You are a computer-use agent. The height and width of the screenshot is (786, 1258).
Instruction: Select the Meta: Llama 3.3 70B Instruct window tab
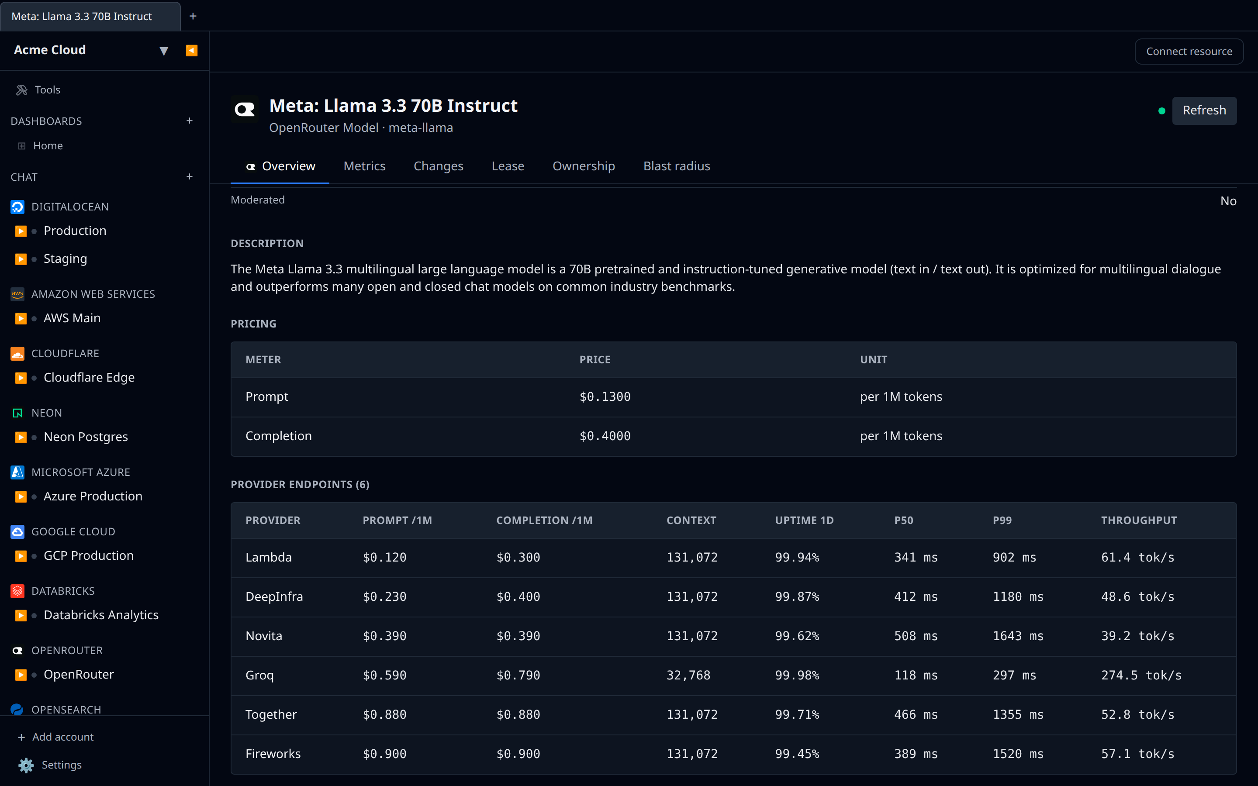pyautogui.click(x=90, y=16)
